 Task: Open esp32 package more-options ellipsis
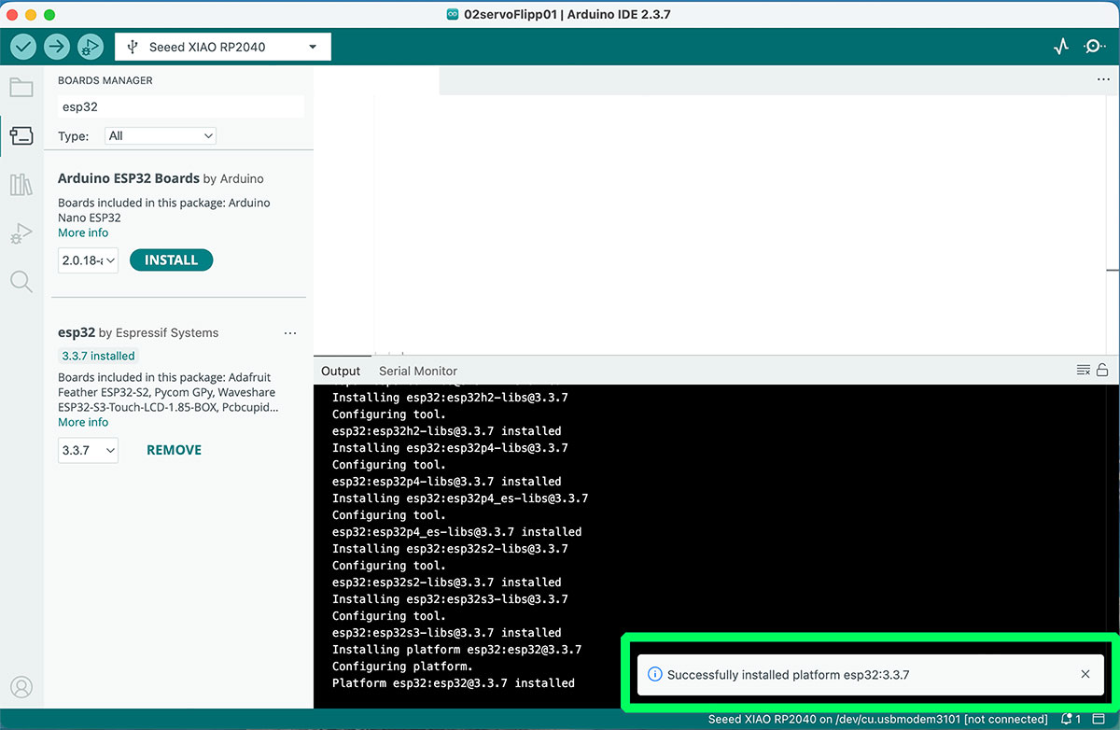(x=290, y=333)
